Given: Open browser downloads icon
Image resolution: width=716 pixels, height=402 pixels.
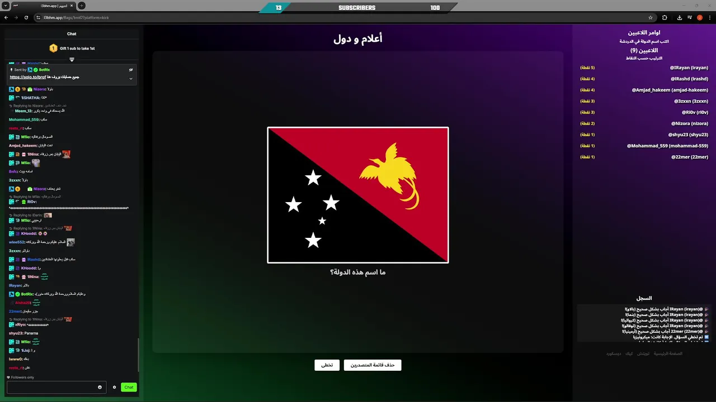Looking at the screenshot, I should pyautogui.click(x=679, y=17).
